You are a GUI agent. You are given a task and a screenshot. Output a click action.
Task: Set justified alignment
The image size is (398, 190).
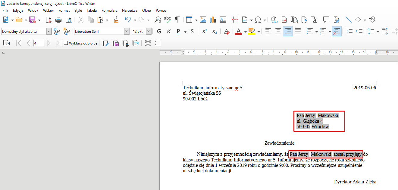(x=298, y=31)
